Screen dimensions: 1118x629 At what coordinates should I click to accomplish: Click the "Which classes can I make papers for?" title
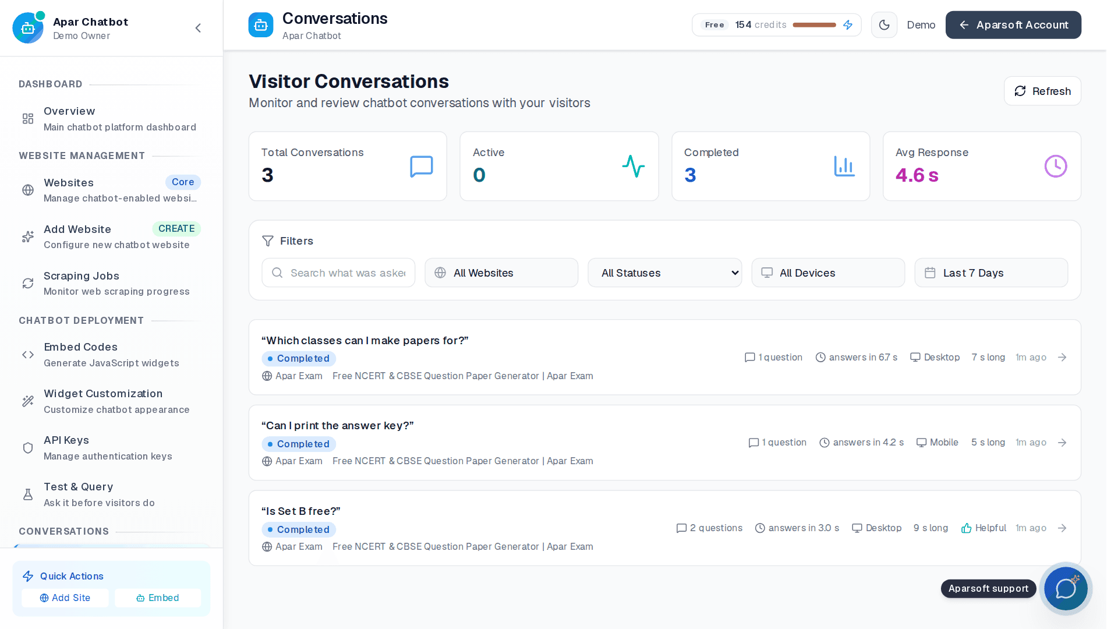pyautogui.click(x=365, y=341)
